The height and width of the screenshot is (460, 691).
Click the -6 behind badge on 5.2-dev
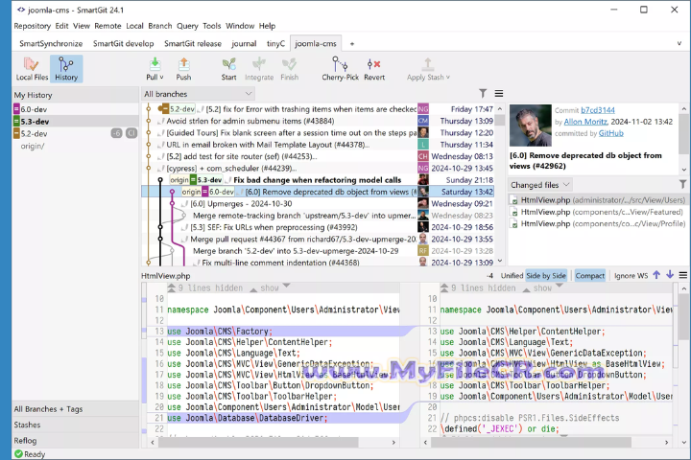[116, 133]
